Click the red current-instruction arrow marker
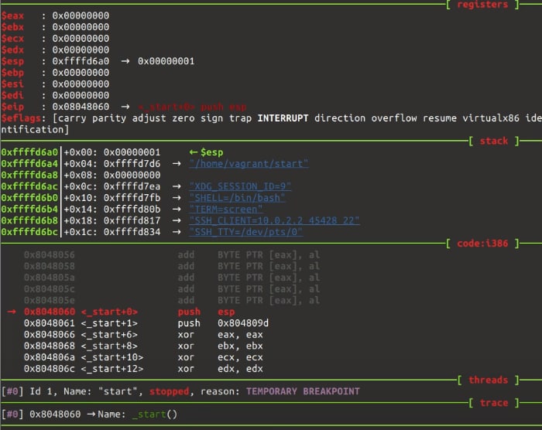Image resolution: width=542 pixels, height=430 pixels. [12, 312]
